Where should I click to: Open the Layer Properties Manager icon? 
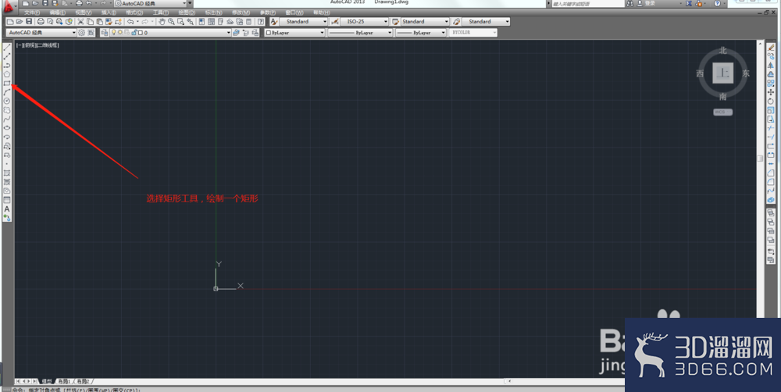pos(105,32)
